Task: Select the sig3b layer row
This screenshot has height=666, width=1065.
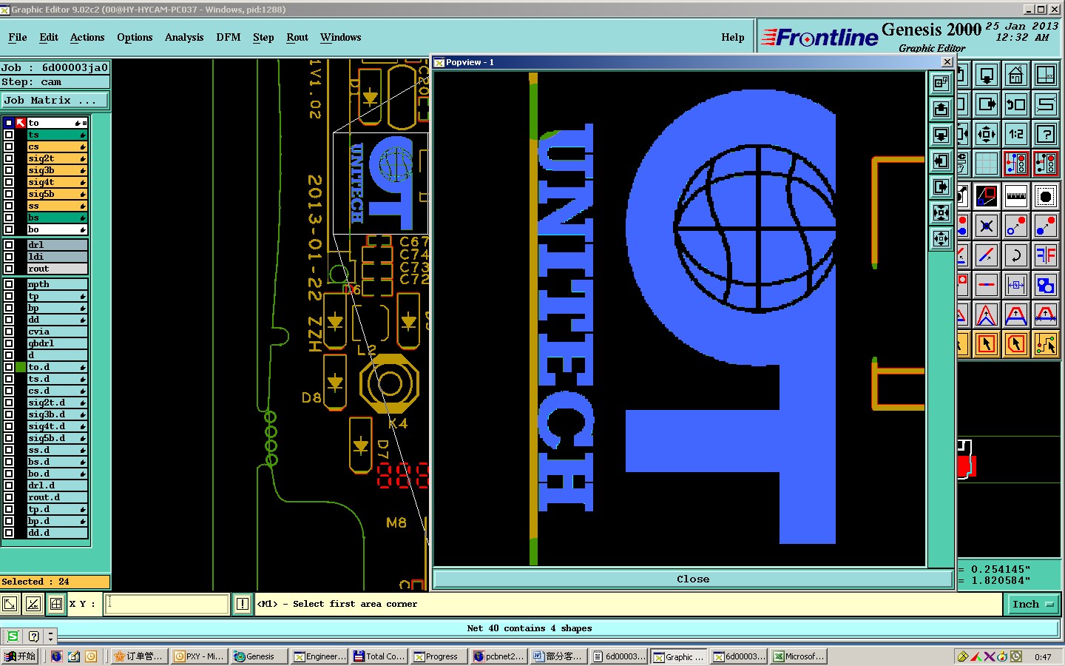Action: 57,170
